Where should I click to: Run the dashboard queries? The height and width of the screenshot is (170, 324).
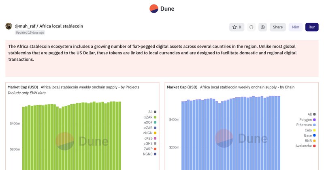312,27
